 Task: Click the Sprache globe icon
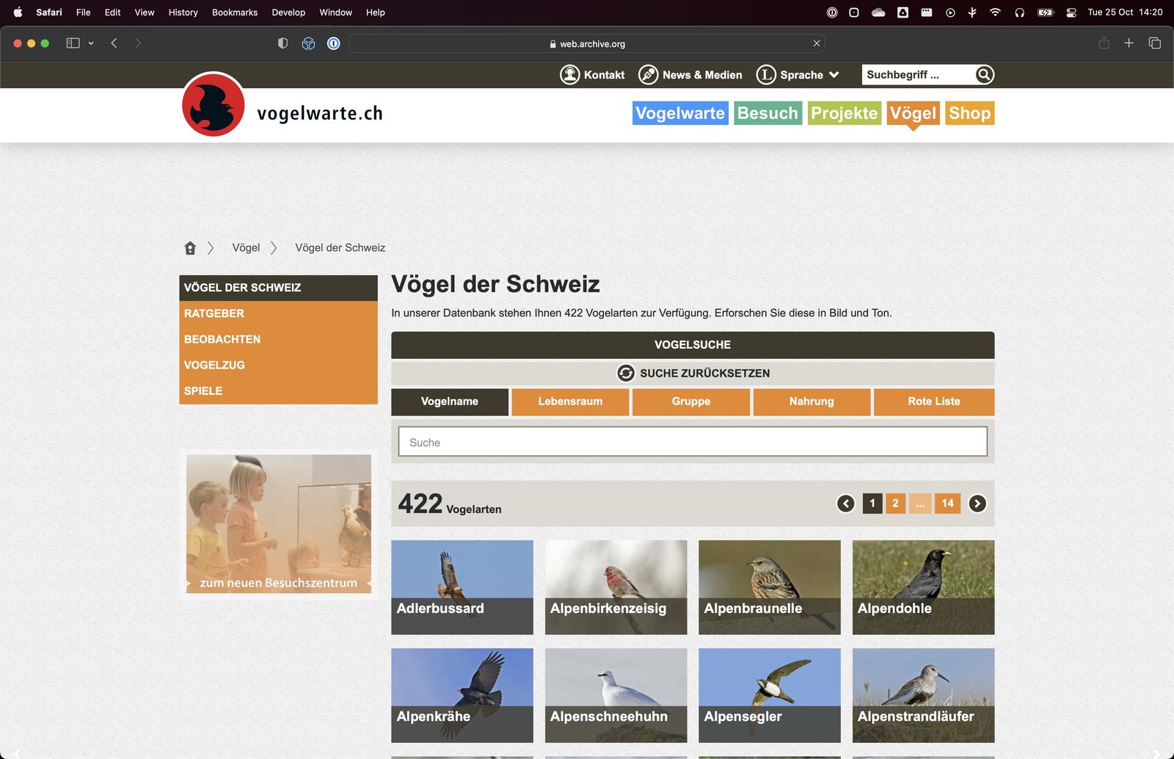pyautogui.click(x=766, y=75)
